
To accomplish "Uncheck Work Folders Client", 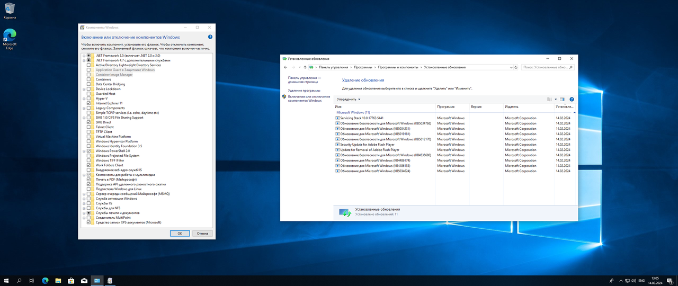I will click(x=88, y=165).
